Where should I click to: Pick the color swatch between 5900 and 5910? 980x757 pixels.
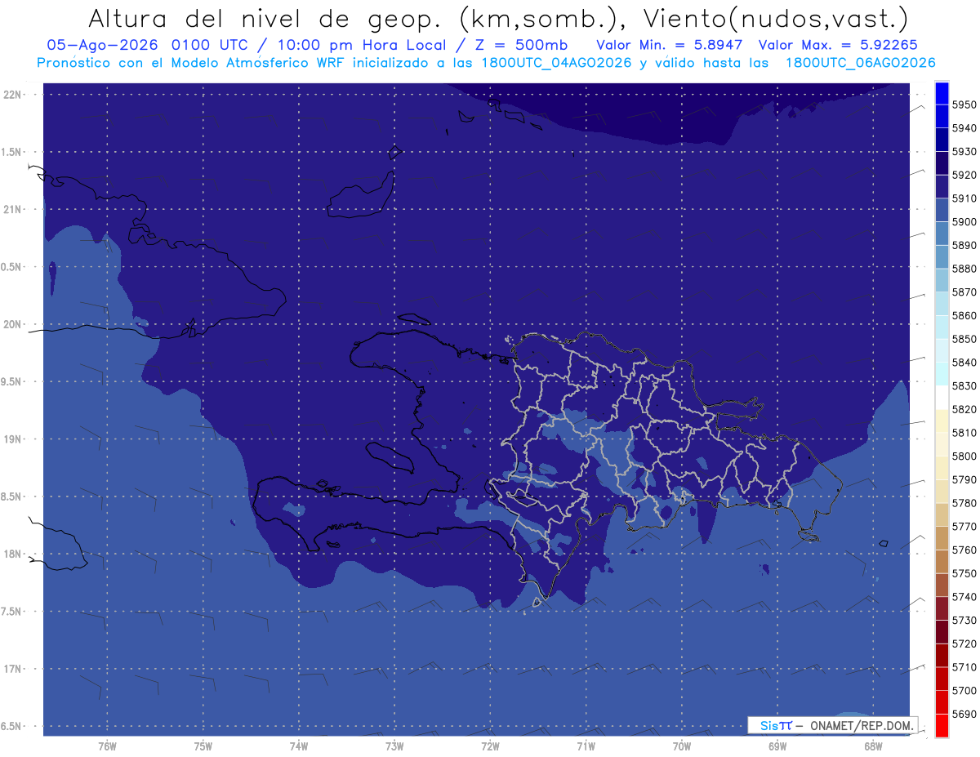pos(942,210)
